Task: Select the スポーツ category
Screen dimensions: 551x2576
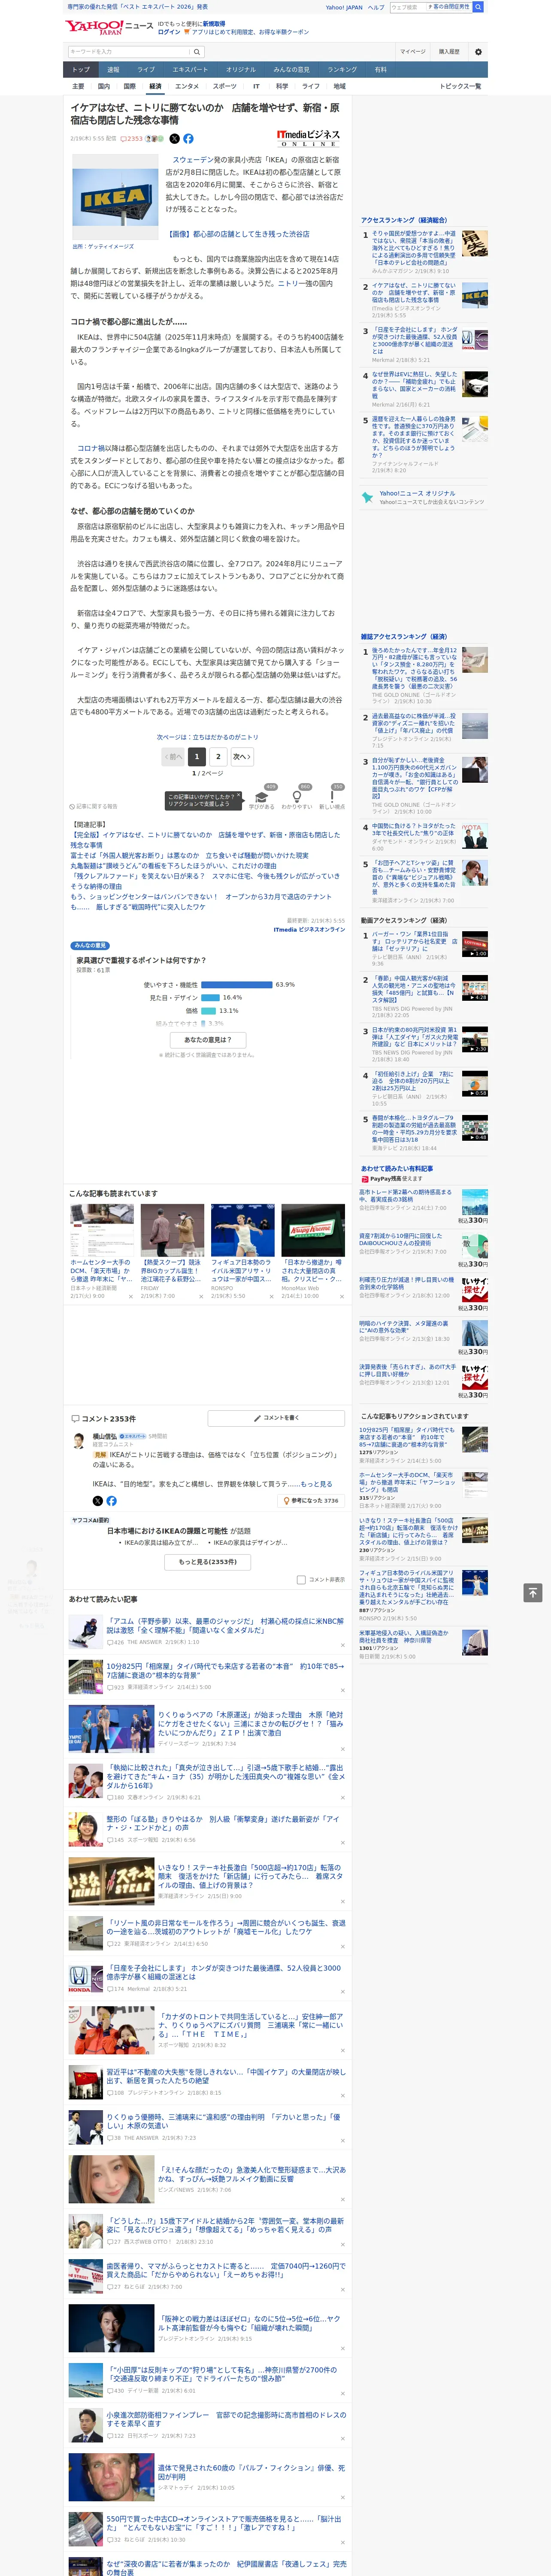Action: tap(225, 86)
